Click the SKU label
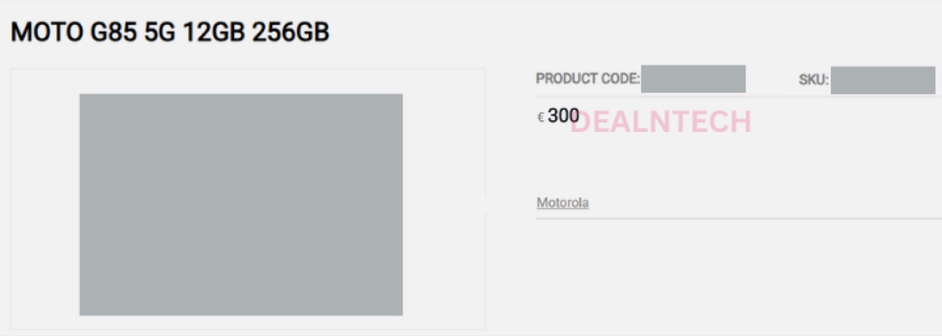The height and width of the screenshot is (336, 942). 813,79
